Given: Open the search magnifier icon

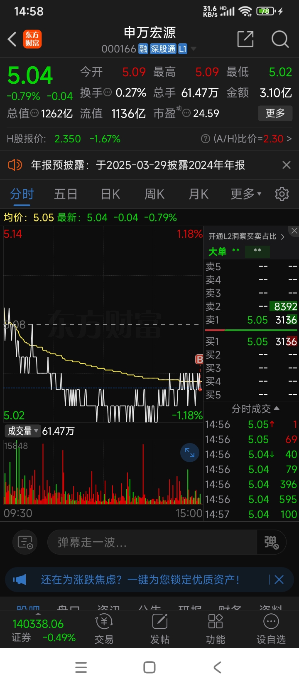Looking at the screenshot, I should 280,39.
